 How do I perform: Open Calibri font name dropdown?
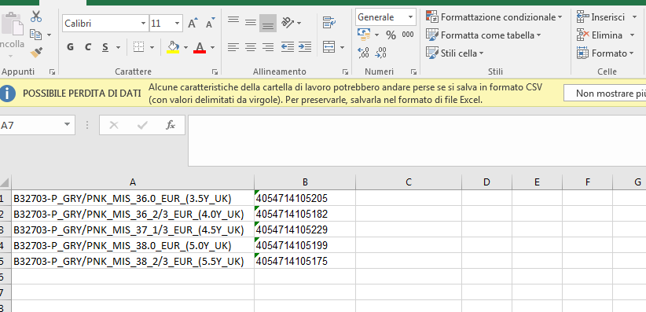tap(143, 24)
